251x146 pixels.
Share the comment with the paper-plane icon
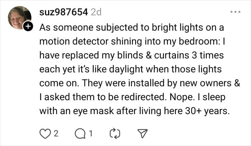point(143,134)
